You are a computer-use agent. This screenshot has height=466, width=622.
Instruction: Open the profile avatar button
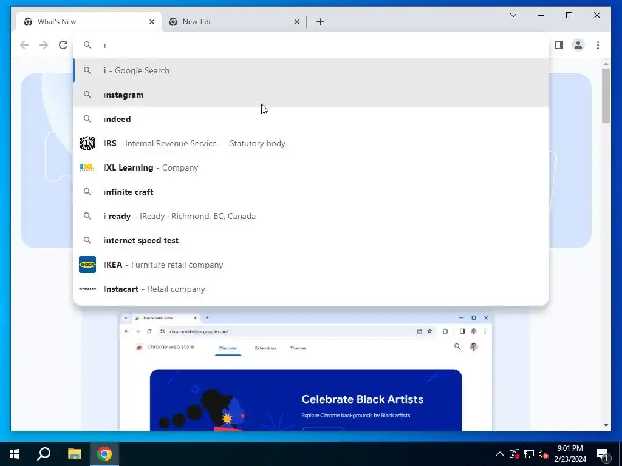(x=578, y=45)
